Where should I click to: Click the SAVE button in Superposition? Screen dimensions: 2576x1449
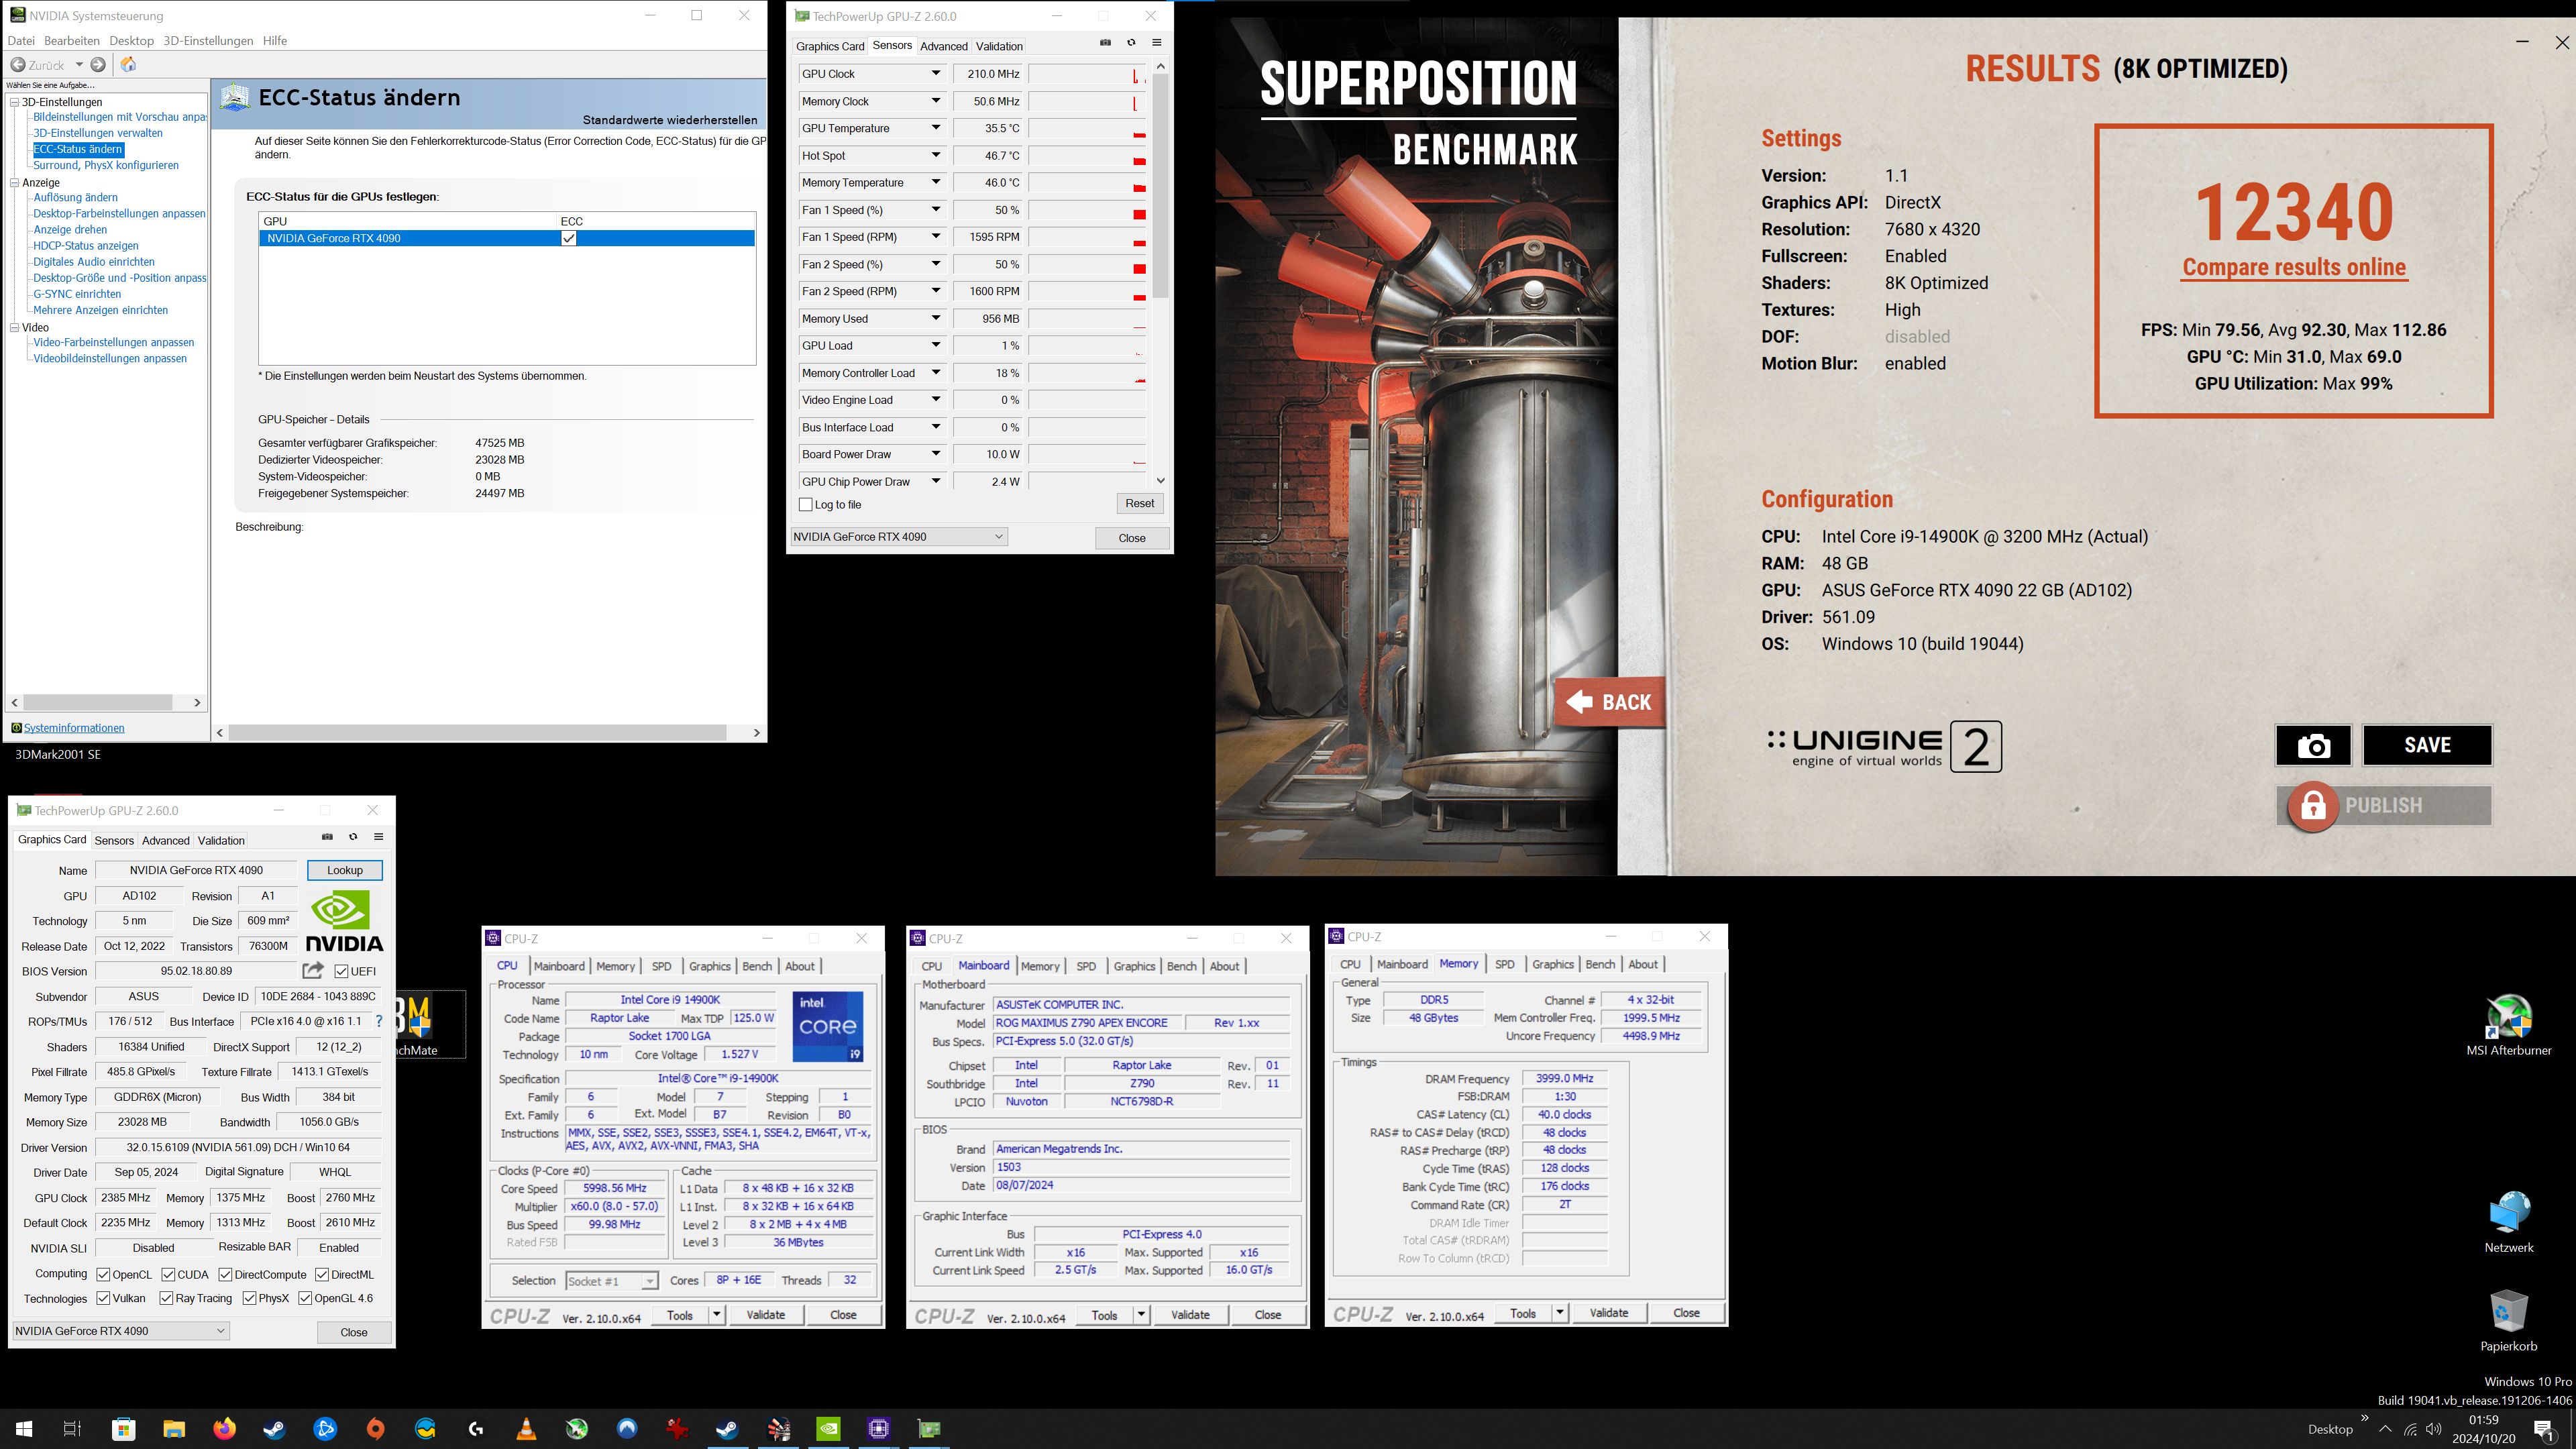click(2427, 745)
